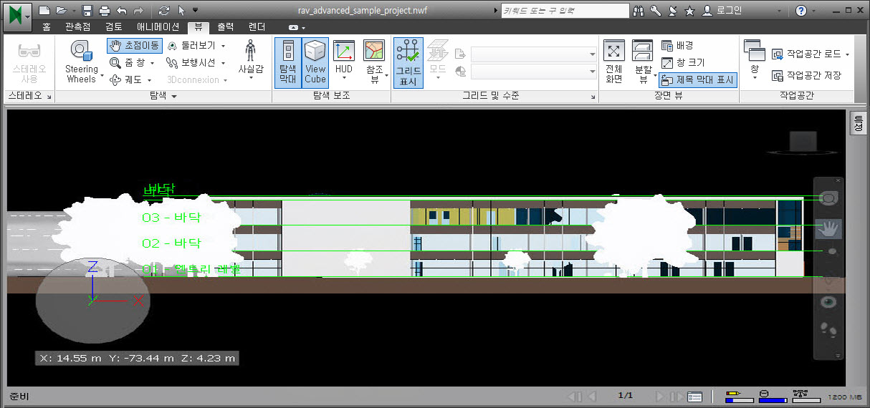Open the 출력 Output tab
This screenshot has height=408, width=870.
(x=226, y=27)
